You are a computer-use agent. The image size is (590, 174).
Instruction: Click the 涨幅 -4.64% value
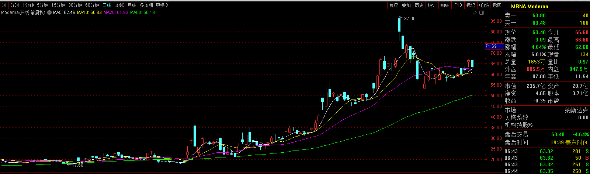(x=538, y=47)
